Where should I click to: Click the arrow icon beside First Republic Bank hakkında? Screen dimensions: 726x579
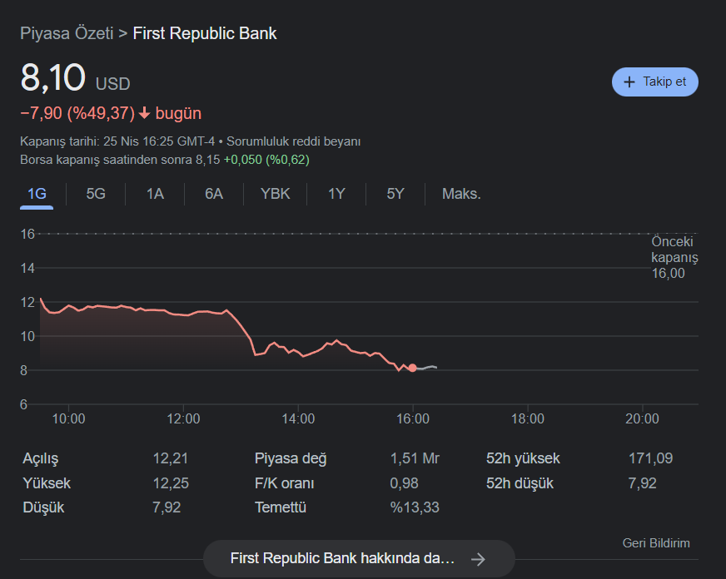click(478, 559)
